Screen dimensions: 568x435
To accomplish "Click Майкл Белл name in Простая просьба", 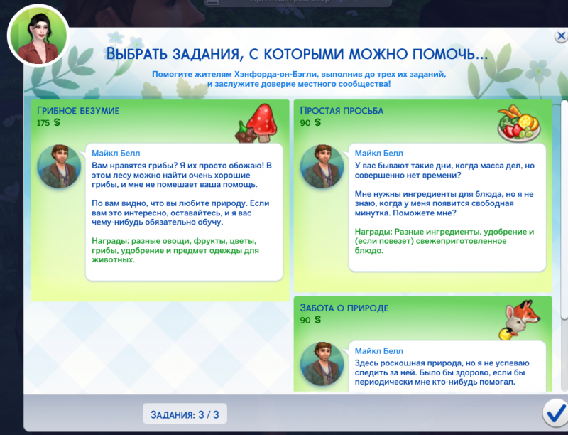I will 379,154.
